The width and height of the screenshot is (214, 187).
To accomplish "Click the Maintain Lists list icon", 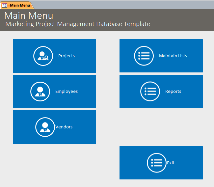I will [144, 56].
